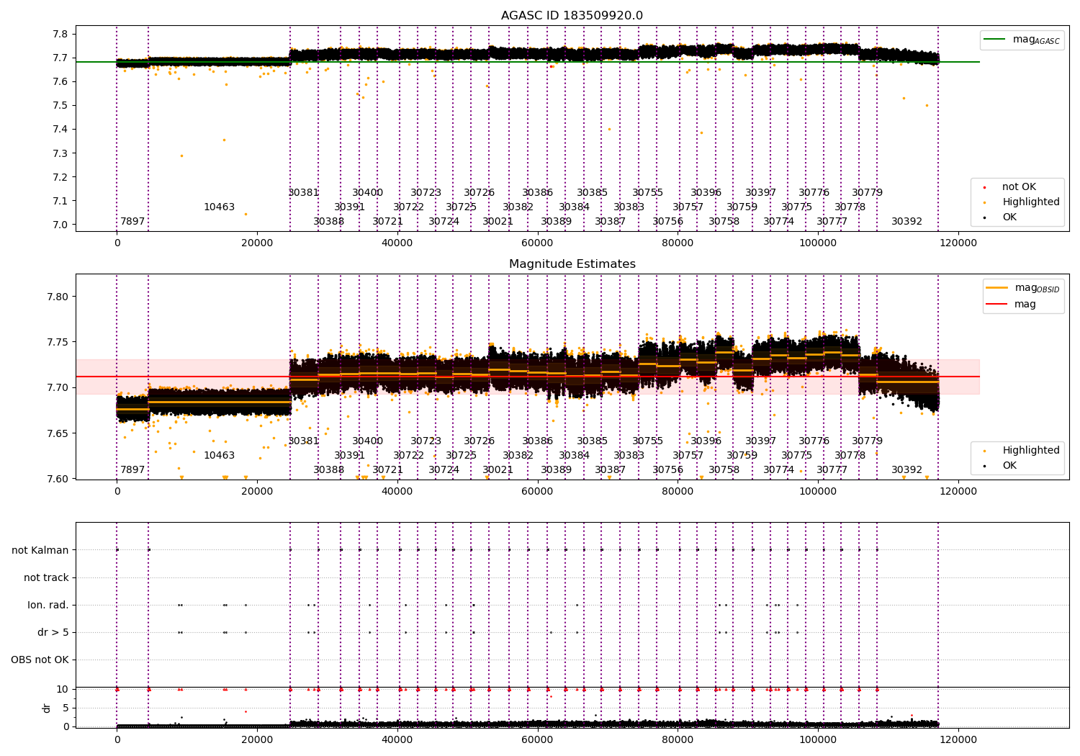The width and height of the screenshot is (1080, 756).
Task: Click obsid label 30723 in middle plot
Action: (x=426, y=441)
